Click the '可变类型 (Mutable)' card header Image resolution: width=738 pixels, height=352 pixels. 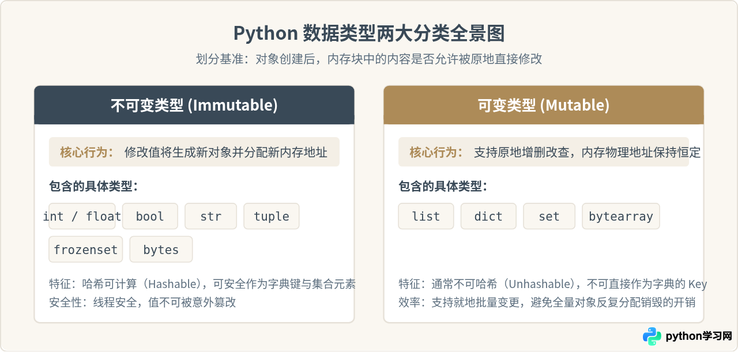click(x=544, y=105)
